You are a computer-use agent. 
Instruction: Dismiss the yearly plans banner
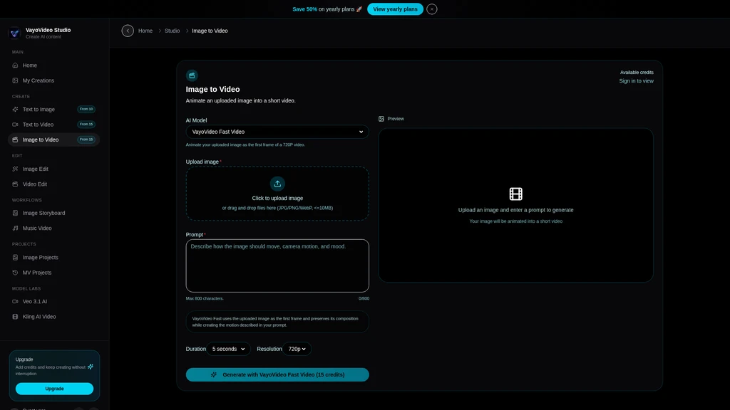[431, 9]
